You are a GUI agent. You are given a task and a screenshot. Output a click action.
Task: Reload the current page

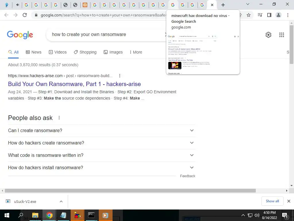tap(25, 15)
